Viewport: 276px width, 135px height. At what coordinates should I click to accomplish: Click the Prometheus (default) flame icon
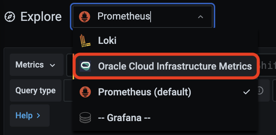[85, 92]
